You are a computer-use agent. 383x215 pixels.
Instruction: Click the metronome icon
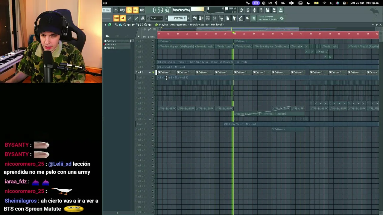[116, 10]
